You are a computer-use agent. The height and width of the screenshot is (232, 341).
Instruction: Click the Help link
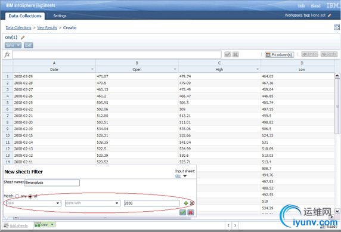301,5
